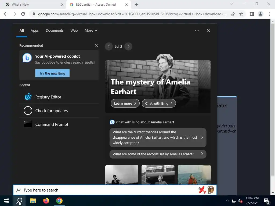Screen dimensions: 275x206
Task: Launch Firefox from the taskbar
Action: click(46, 201)
